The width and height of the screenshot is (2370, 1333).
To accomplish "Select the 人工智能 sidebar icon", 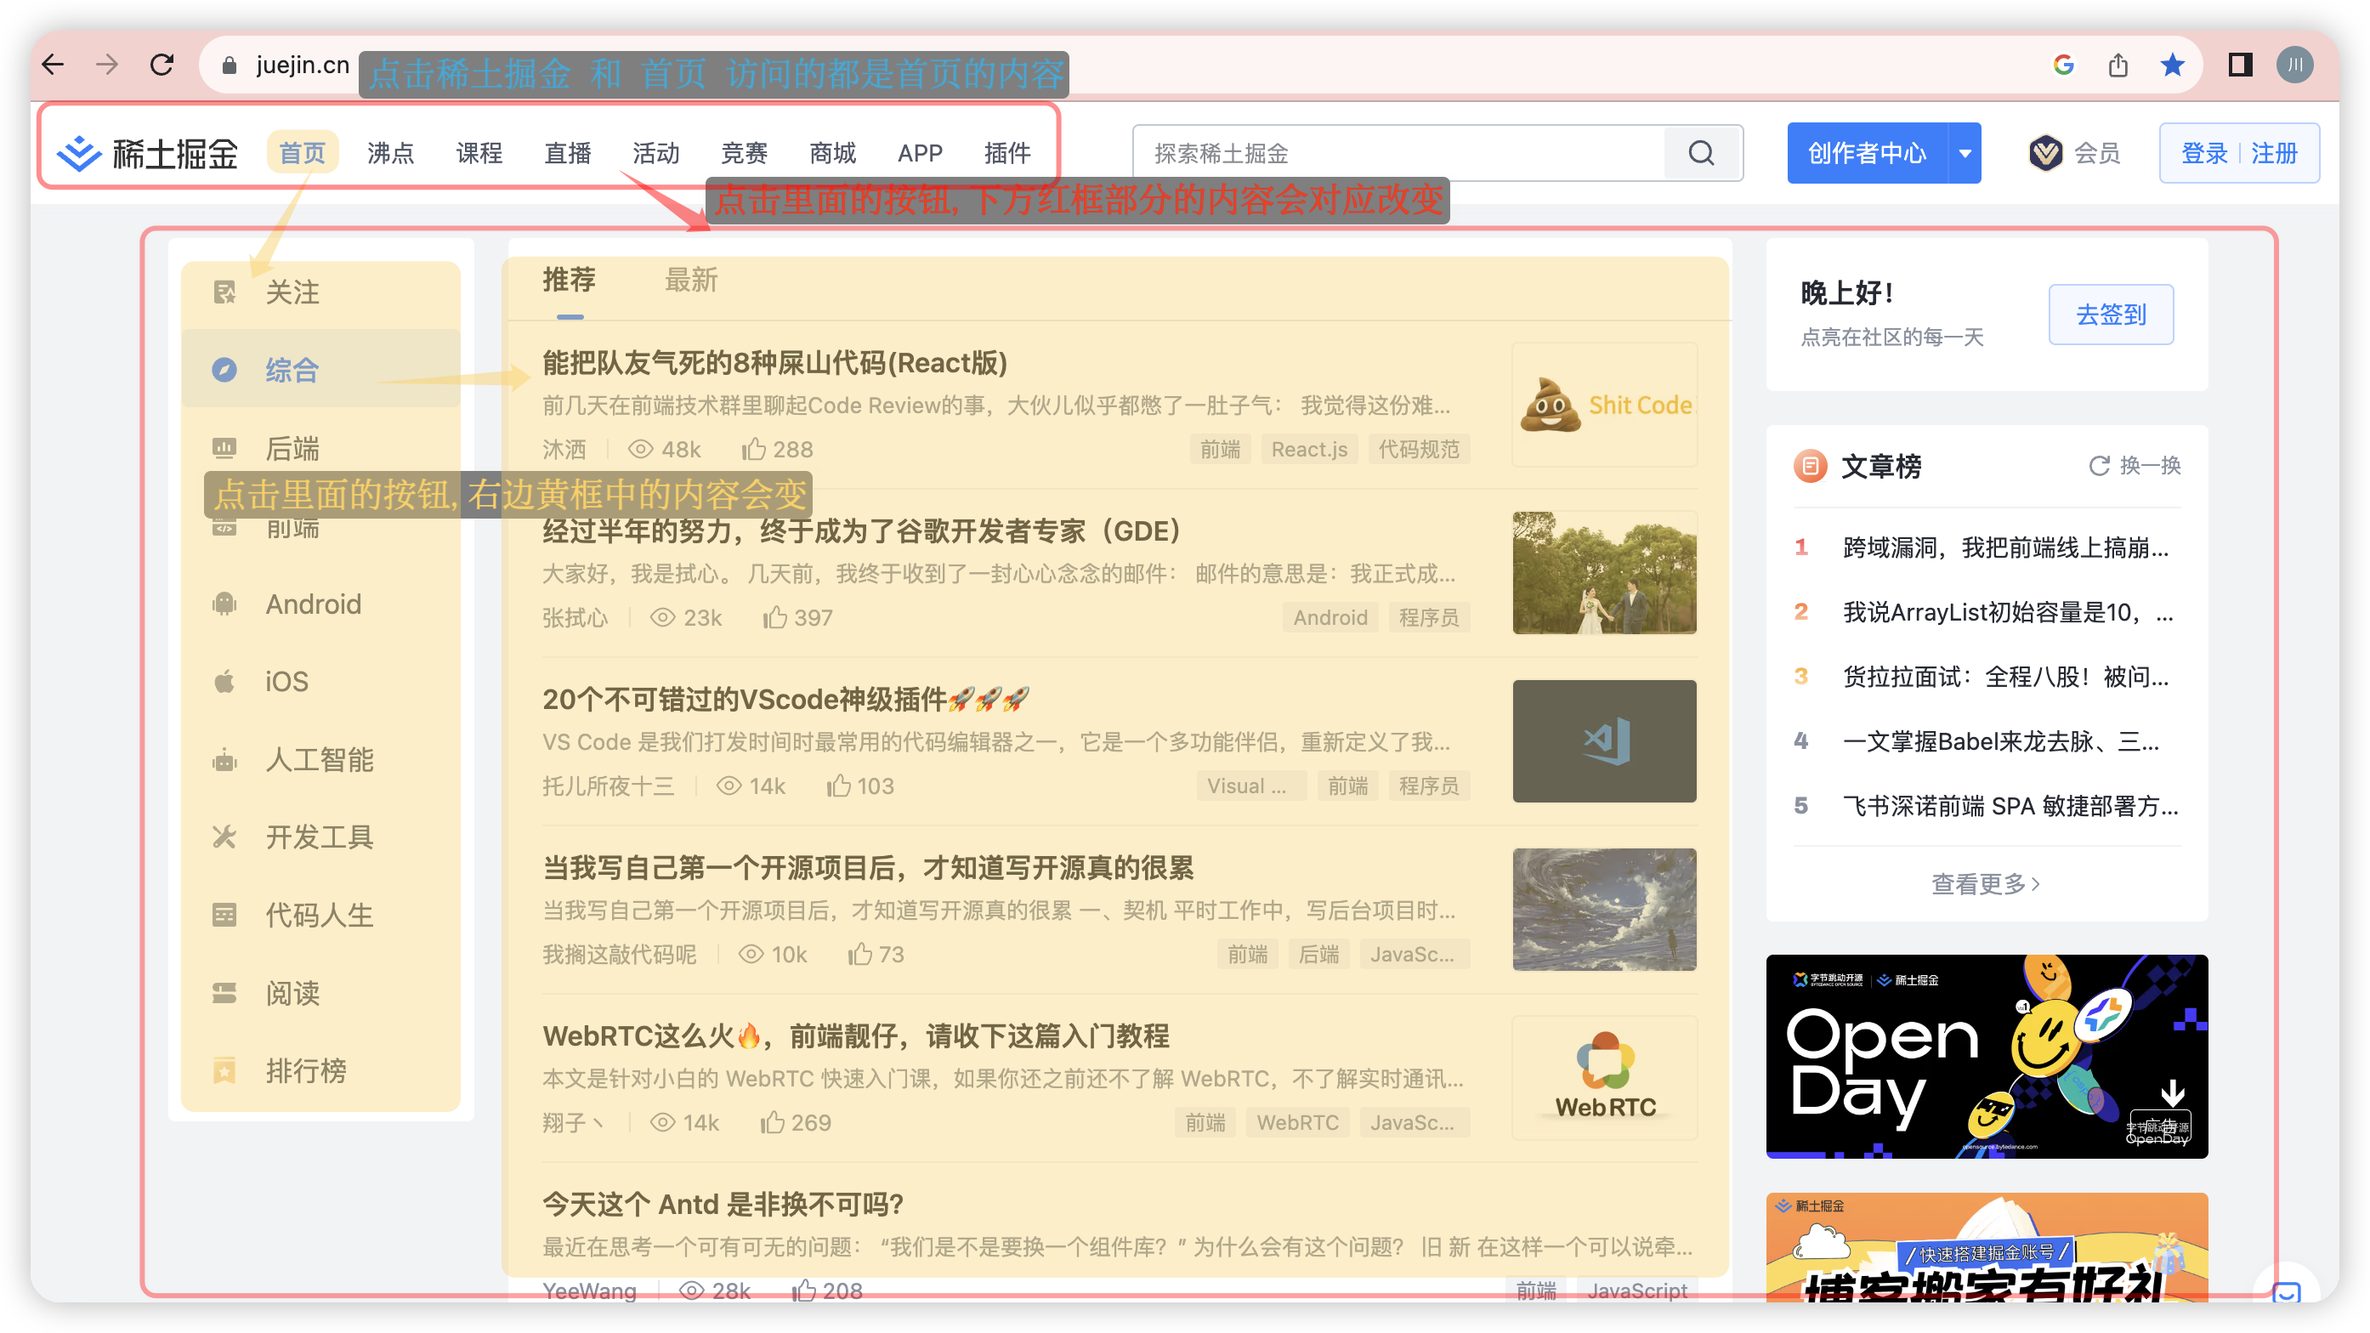I will coord(224,759).
